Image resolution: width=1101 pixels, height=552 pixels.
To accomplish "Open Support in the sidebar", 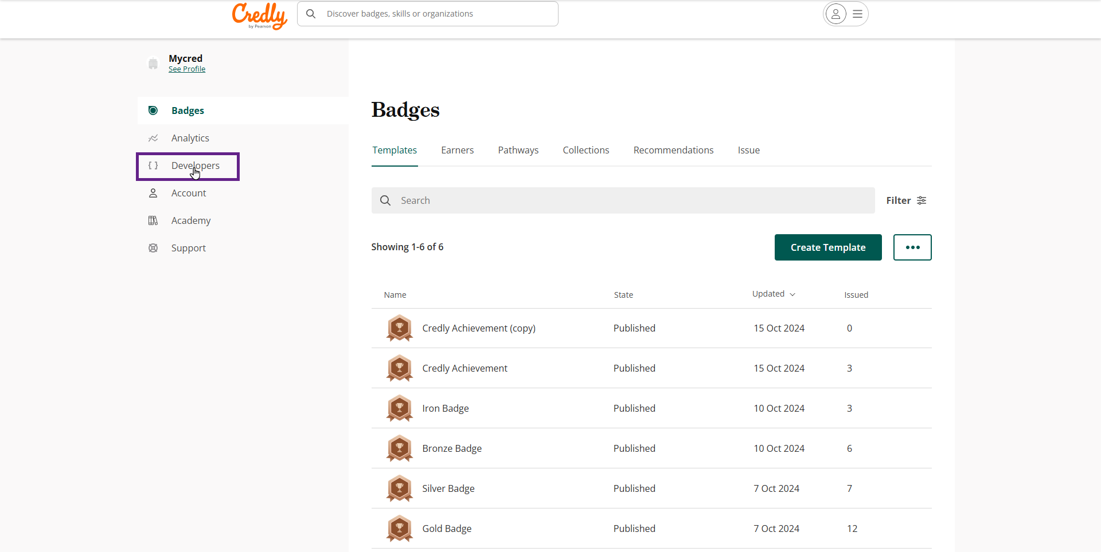I will [188, 248].
